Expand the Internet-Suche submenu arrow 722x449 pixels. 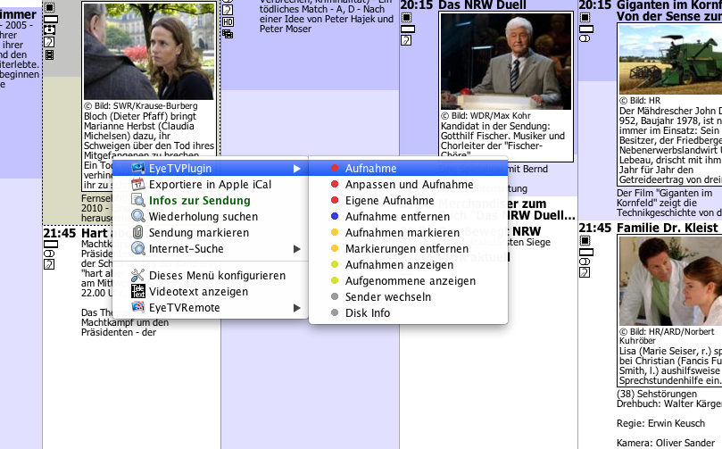tap(297, 249)
